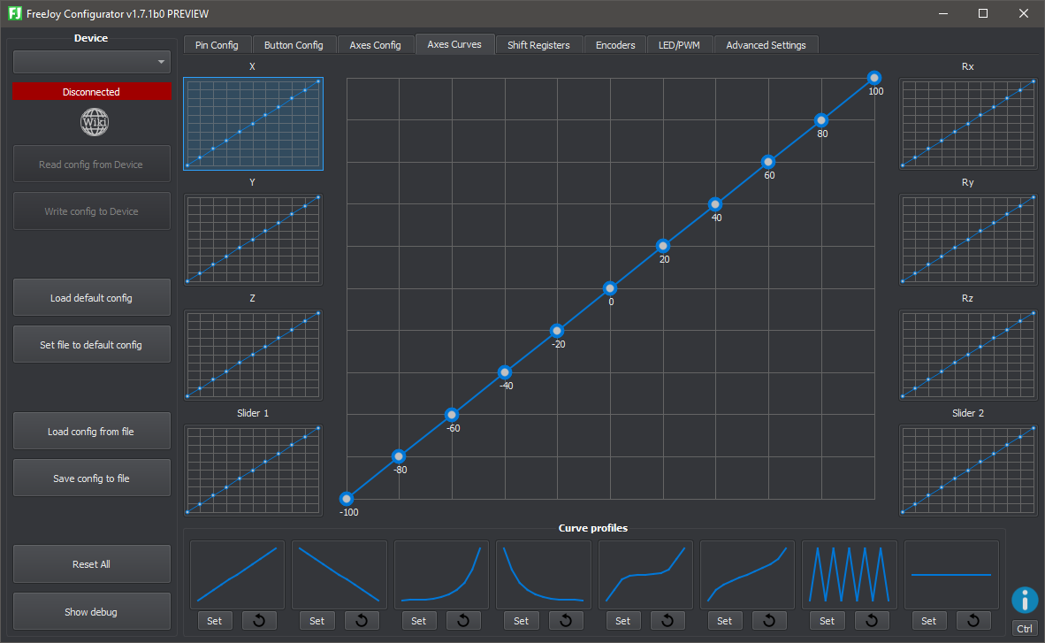Click Set file to default config

click(91, 344)
